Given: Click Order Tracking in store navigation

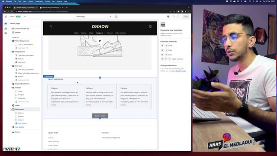Looking at the screenshot, I should tap(120, 33).
